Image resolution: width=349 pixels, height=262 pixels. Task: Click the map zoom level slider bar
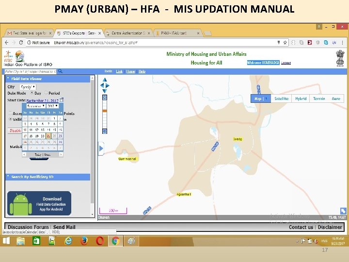pyautogui.click(x=105, y=114)
